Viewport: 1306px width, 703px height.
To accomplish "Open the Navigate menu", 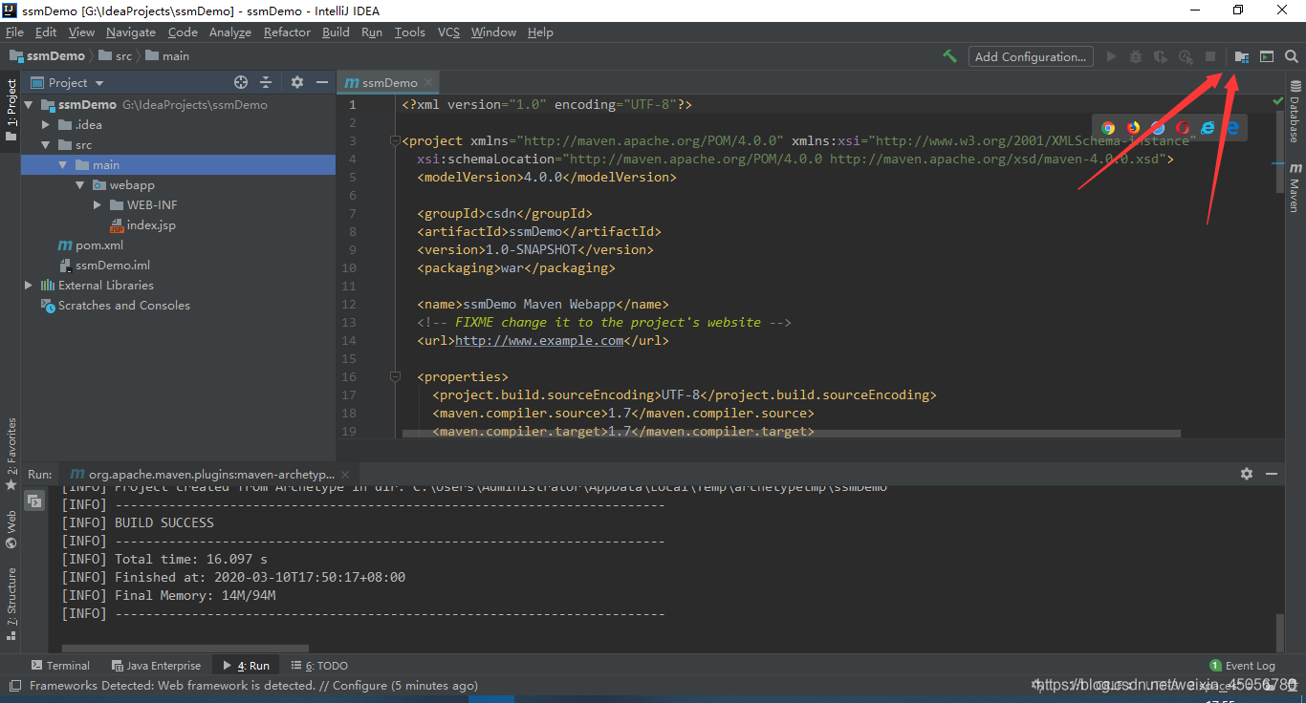I will [x=131, y=32].
